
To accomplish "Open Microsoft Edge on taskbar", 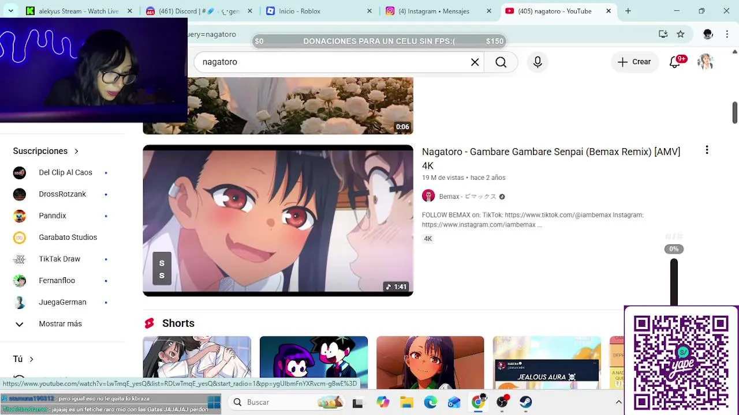I will click(431, 402).
